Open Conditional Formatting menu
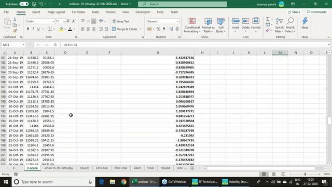The width and height of the screenshot is (332, 187). [192, 25]
